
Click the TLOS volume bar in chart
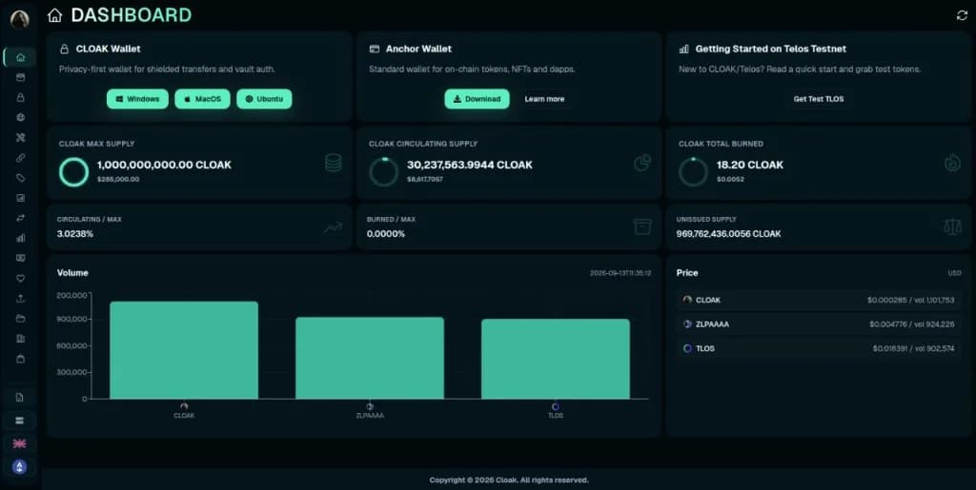[x=556, y=359]
